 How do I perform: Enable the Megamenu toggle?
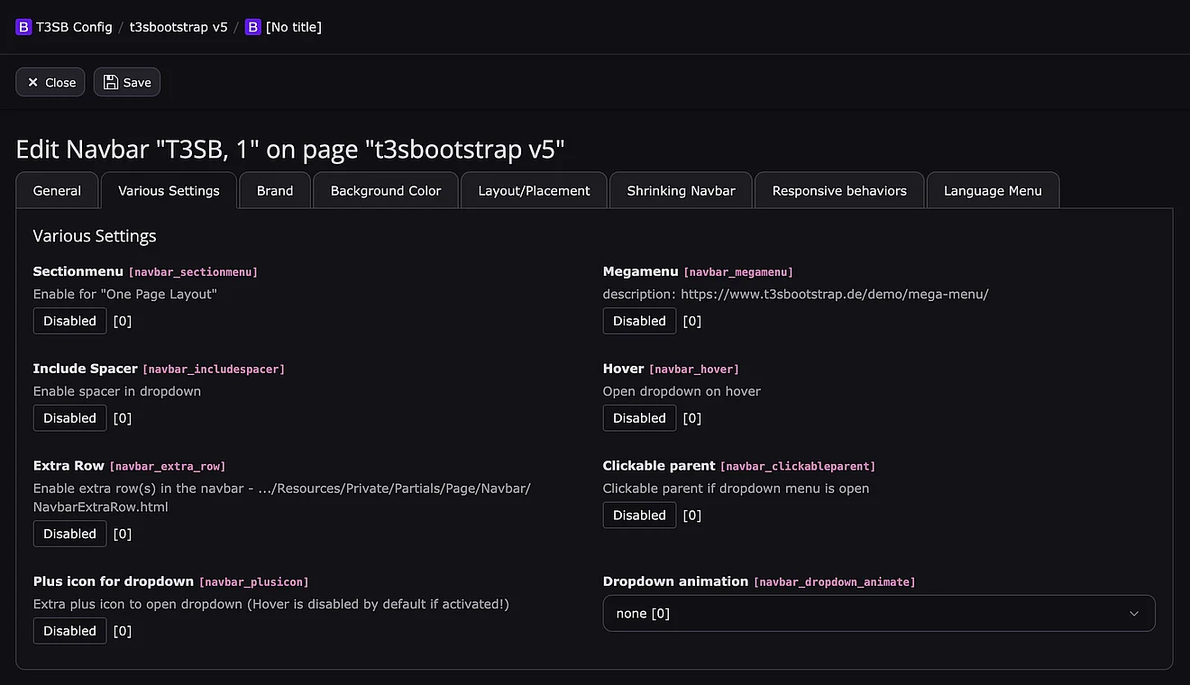click(x=639, y=321)
